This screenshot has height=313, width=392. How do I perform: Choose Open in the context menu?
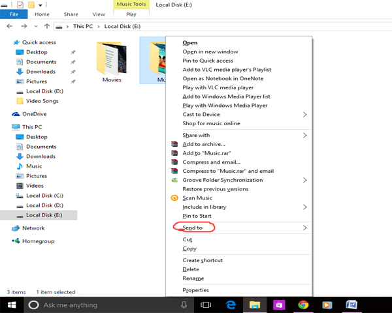(190, 42)
